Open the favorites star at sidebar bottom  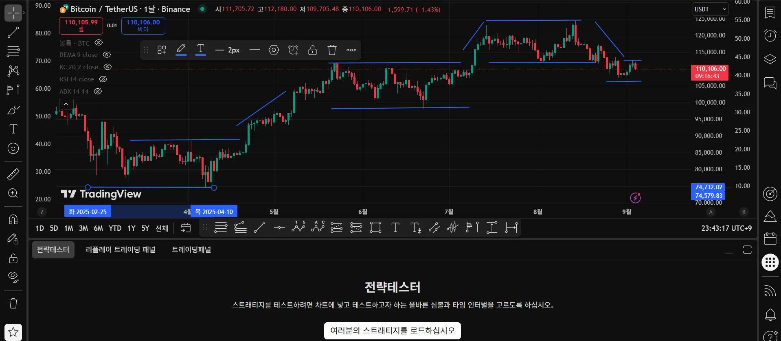click(x=13, y=332)
